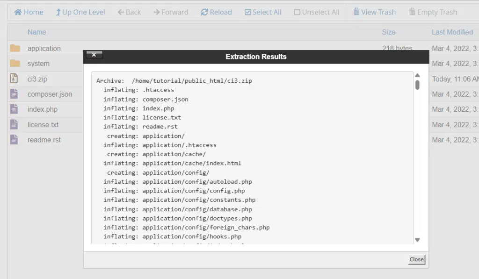Go Forward in file manager

pos(171,12)
